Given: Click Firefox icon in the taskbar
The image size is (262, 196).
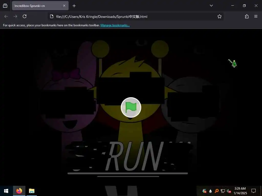Looking at the screenshot, I should (19, 191).
